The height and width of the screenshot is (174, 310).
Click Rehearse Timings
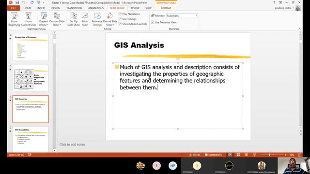click(97, 19)
